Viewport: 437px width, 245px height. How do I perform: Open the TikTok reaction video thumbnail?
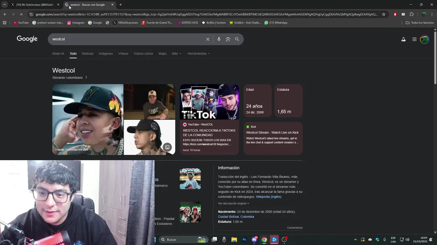209,102
